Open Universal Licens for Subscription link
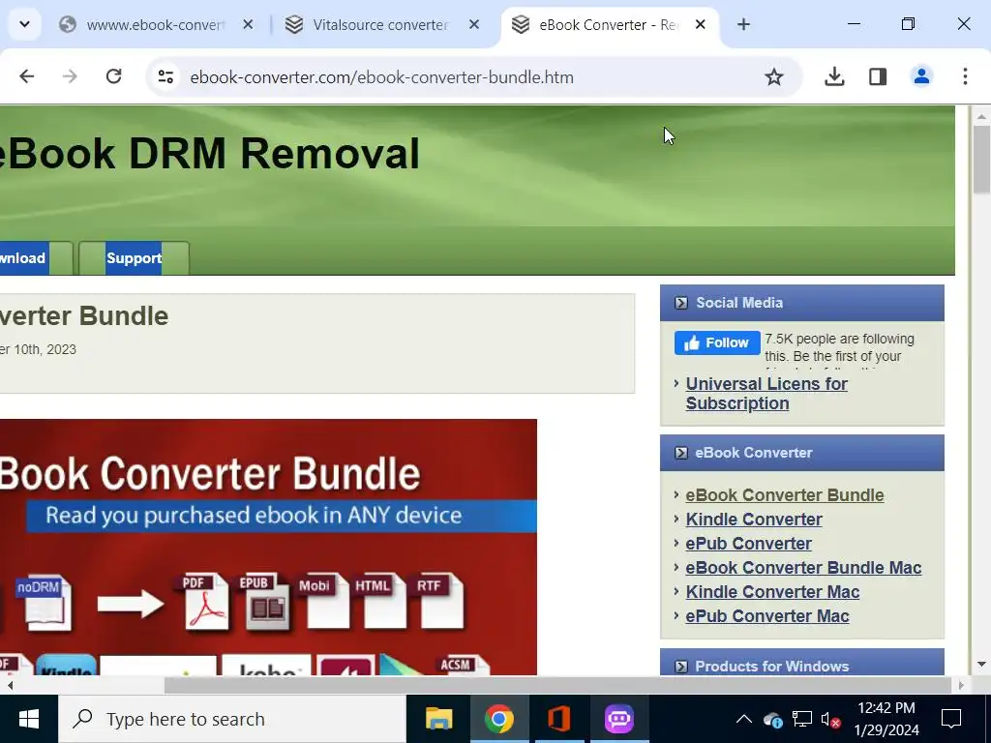 tap(766, 393)
